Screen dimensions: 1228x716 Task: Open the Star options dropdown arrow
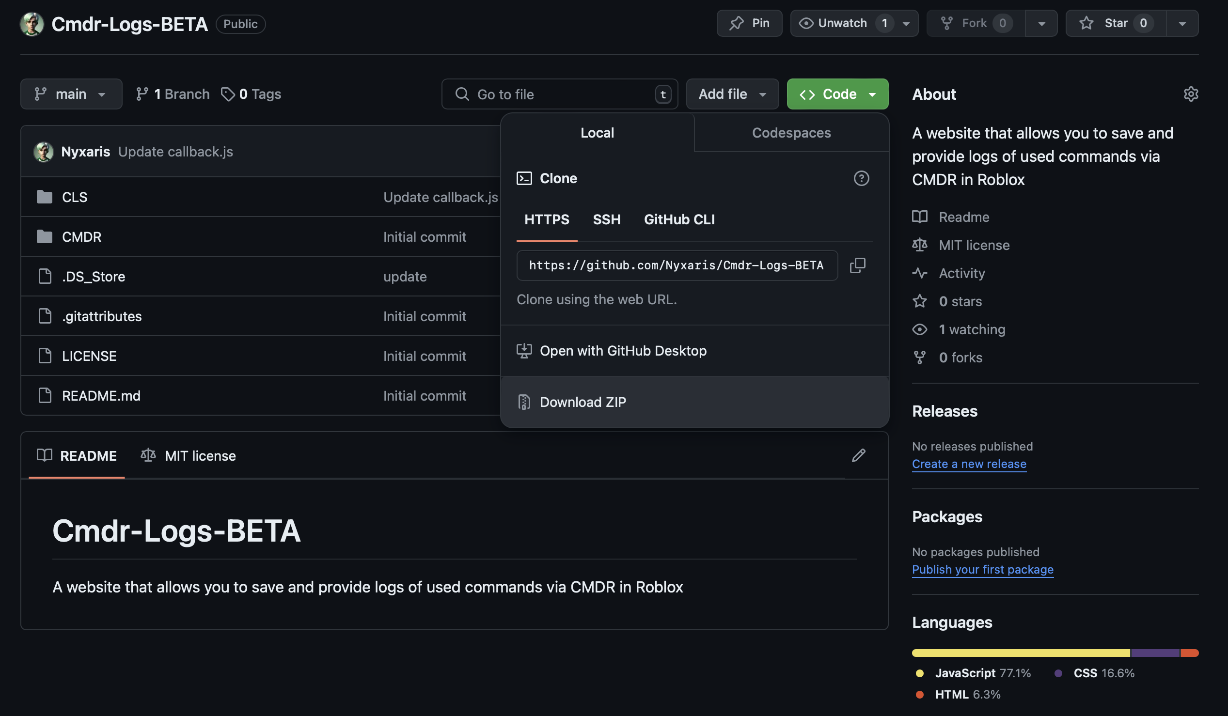1182,23
